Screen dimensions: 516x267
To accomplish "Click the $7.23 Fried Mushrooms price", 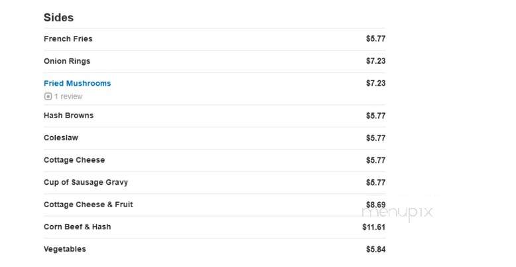I will coord(376,83).
